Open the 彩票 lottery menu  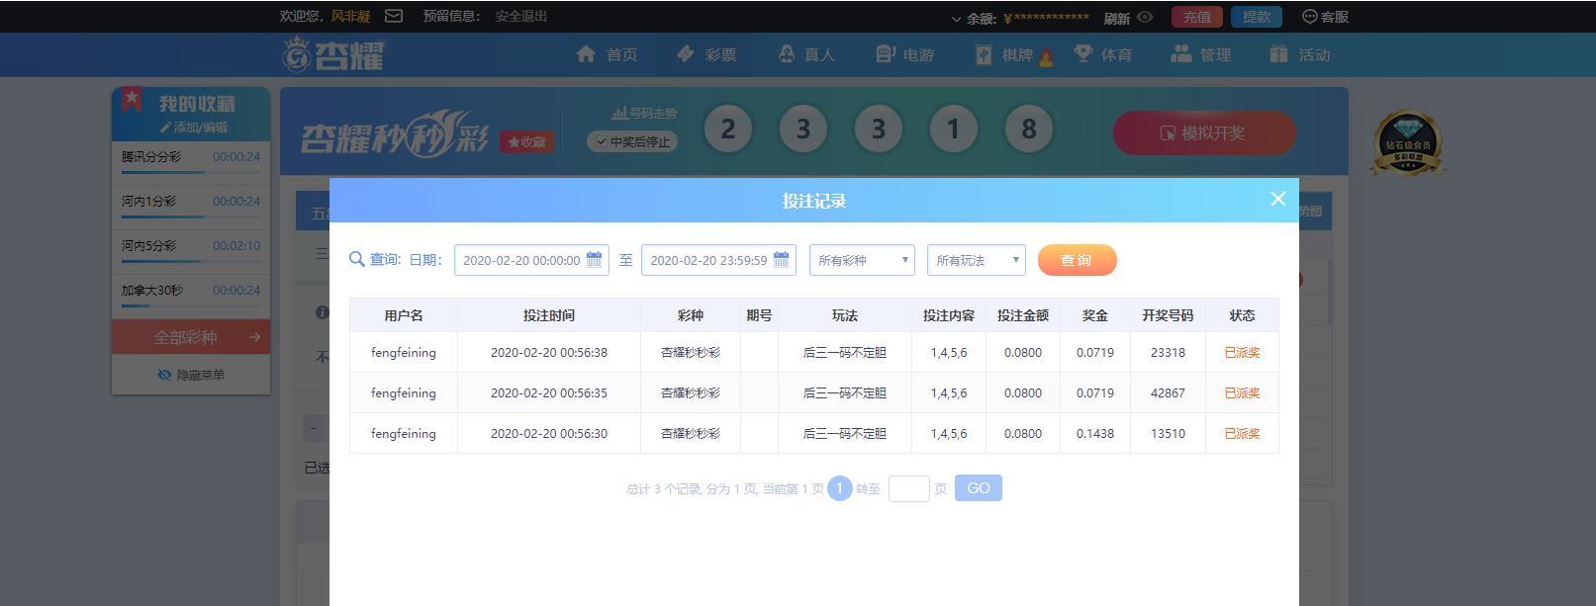705,54
